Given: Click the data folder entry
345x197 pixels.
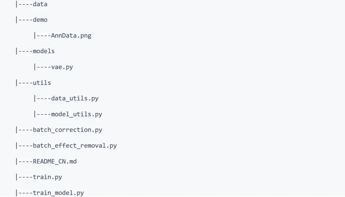Looking at the screenshot, I should click(40, 4).
